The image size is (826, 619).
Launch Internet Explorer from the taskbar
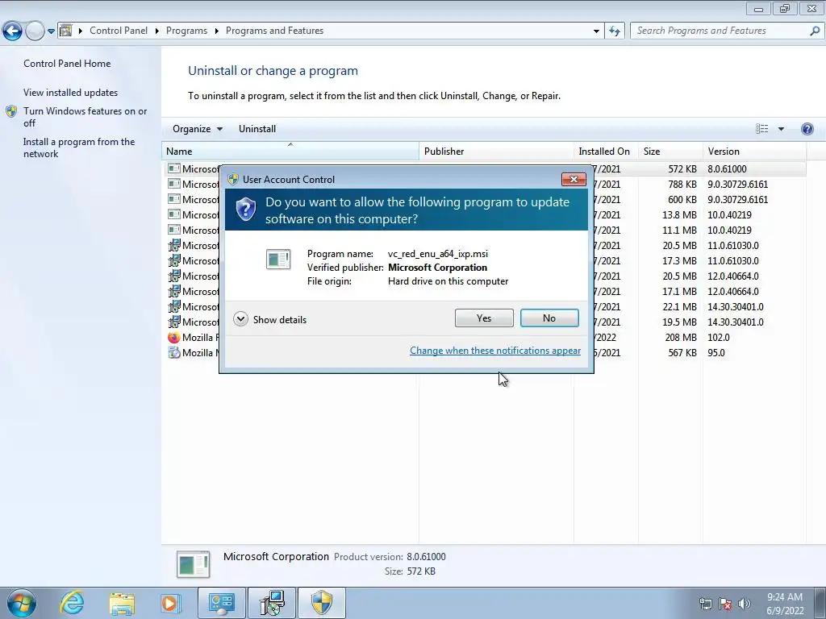[x=72, y=603]
